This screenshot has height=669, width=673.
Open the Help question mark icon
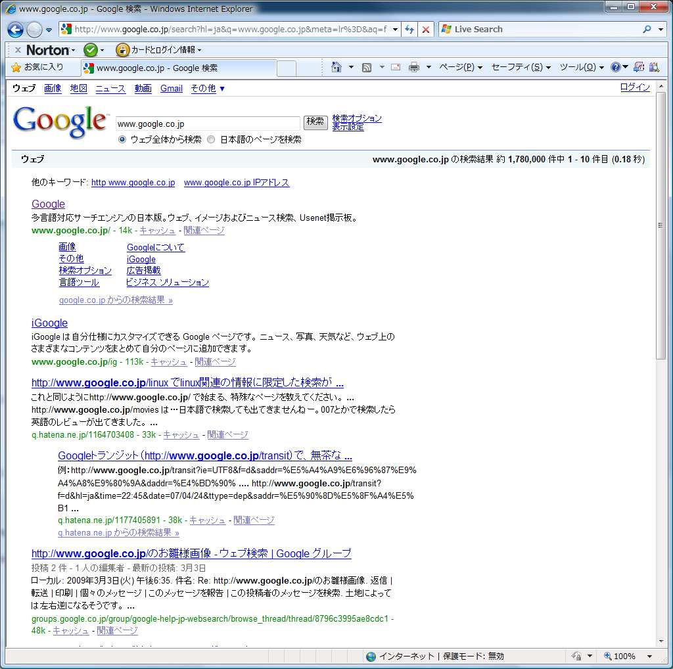pyautogui.click(x=615, y=68)
